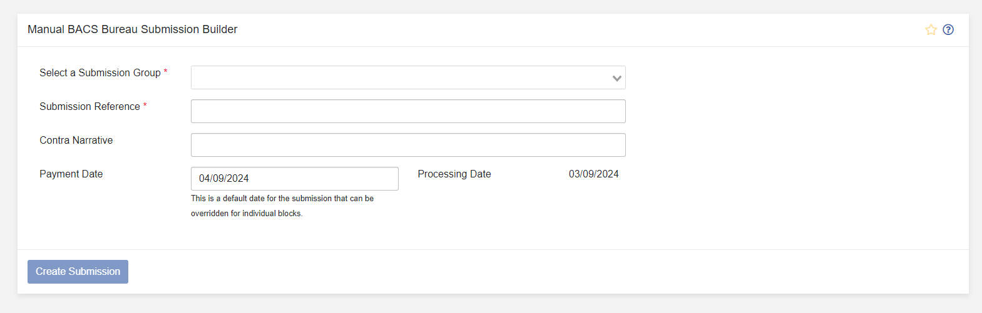This screenshot has height=313, width=982.
Task: Click the Submission Reference label
Action: coord(90,107)
